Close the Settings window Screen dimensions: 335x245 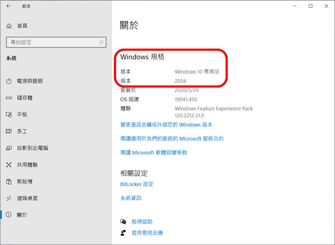[327, 6]
